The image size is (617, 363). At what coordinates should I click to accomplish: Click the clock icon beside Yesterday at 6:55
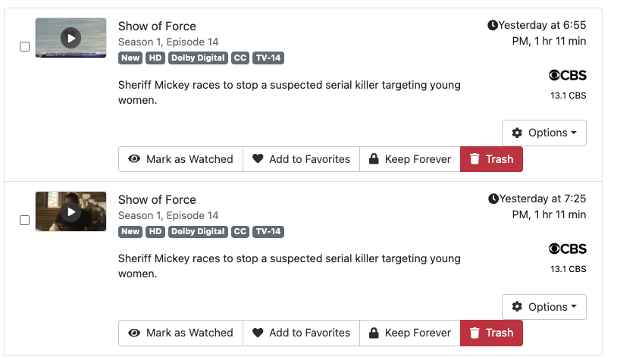click(493, 26)
